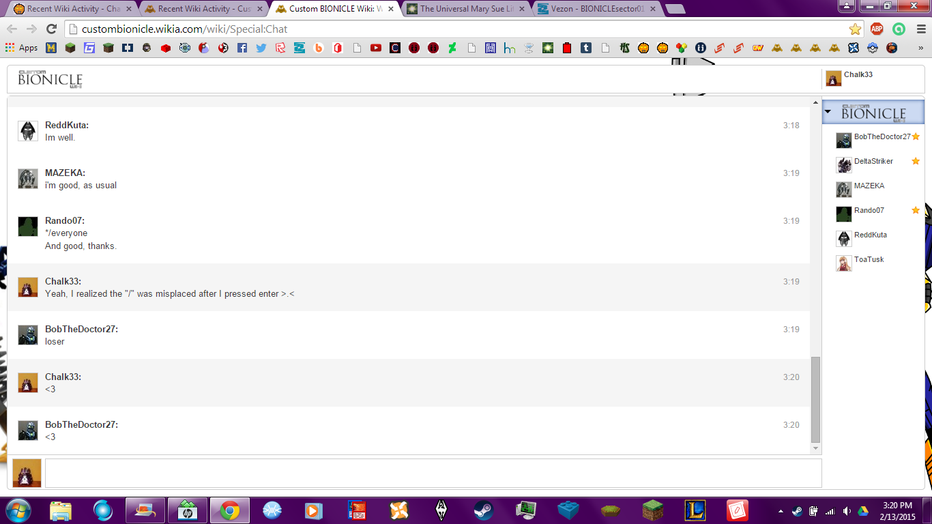Open the Facebook bookmark icon
Screen dimensions: 932x524
(242, 48)
